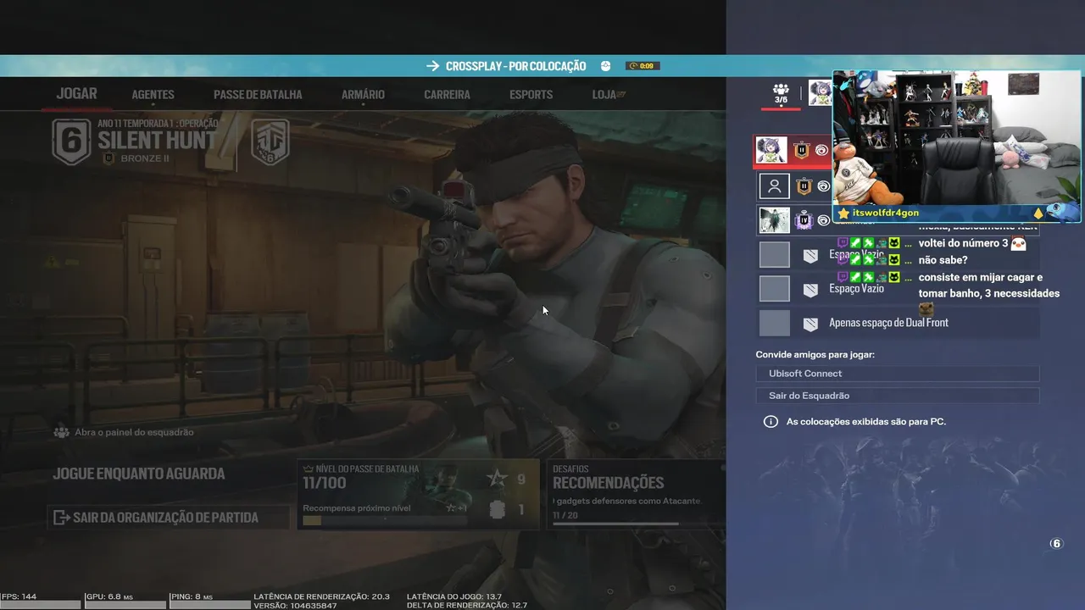Open the Desafios Recomendações card
This screenshot has width=1085, height=610.
(636, 494)
